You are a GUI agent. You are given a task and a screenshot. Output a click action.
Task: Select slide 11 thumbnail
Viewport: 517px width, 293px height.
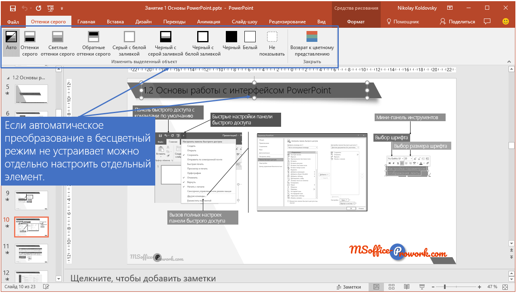click(31, 254)
